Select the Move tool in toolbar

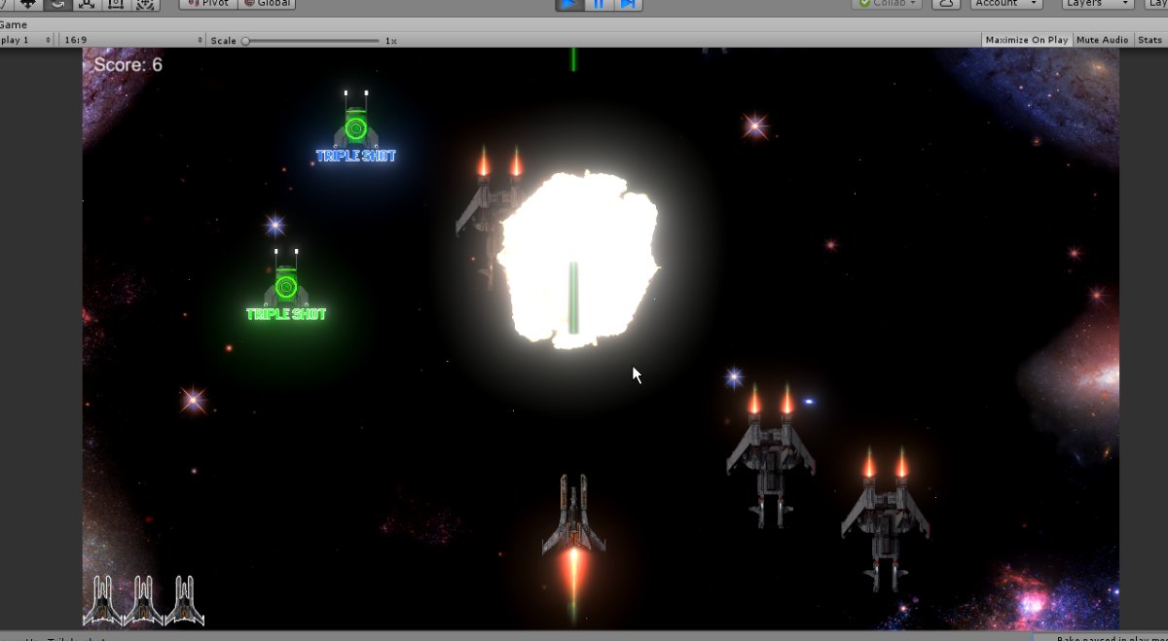click(26, 4)
